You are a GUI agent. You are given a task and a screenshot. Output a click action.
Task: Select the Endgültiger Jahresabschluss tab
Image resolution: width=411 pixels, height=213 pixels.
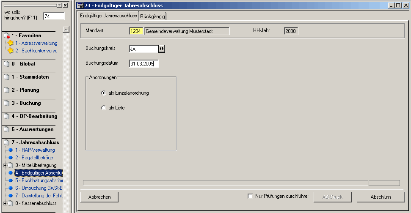(x=108, y=16)
